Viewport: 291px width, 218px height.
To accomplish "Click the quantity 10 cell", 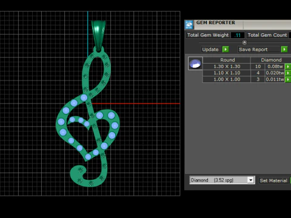I will [x=258, y=67].
